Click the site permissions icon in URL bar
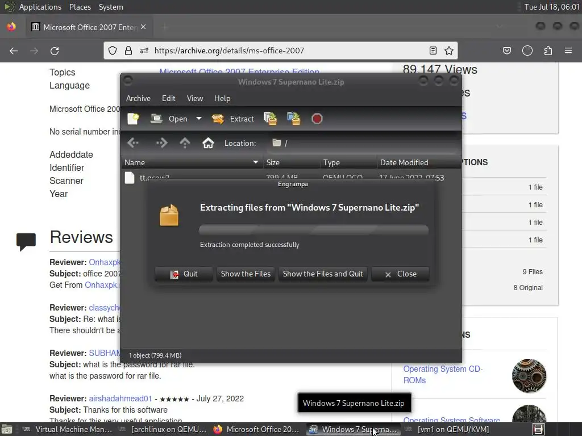This screenshot has width=582, height=436. 144,51
